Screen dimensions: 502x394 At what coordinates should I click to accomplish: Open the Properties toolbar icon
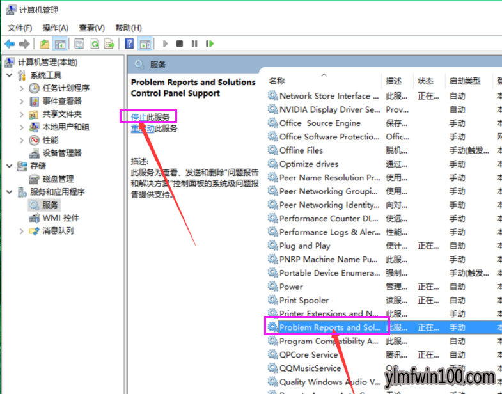click(x=79, y=43)
